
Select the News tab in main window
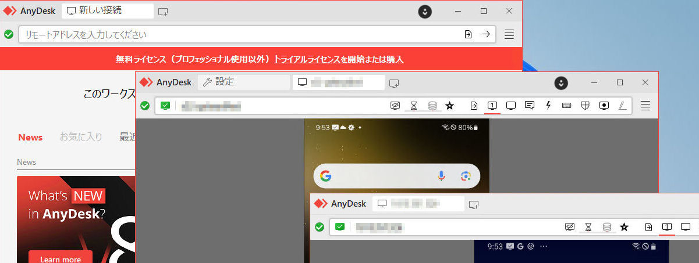pyautogui.click(x=30, y=137)
